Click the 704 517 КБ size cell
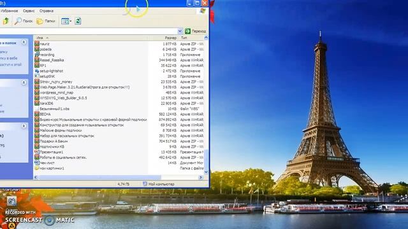The height and width of the screenshot is (229, 408). point(168,141)
